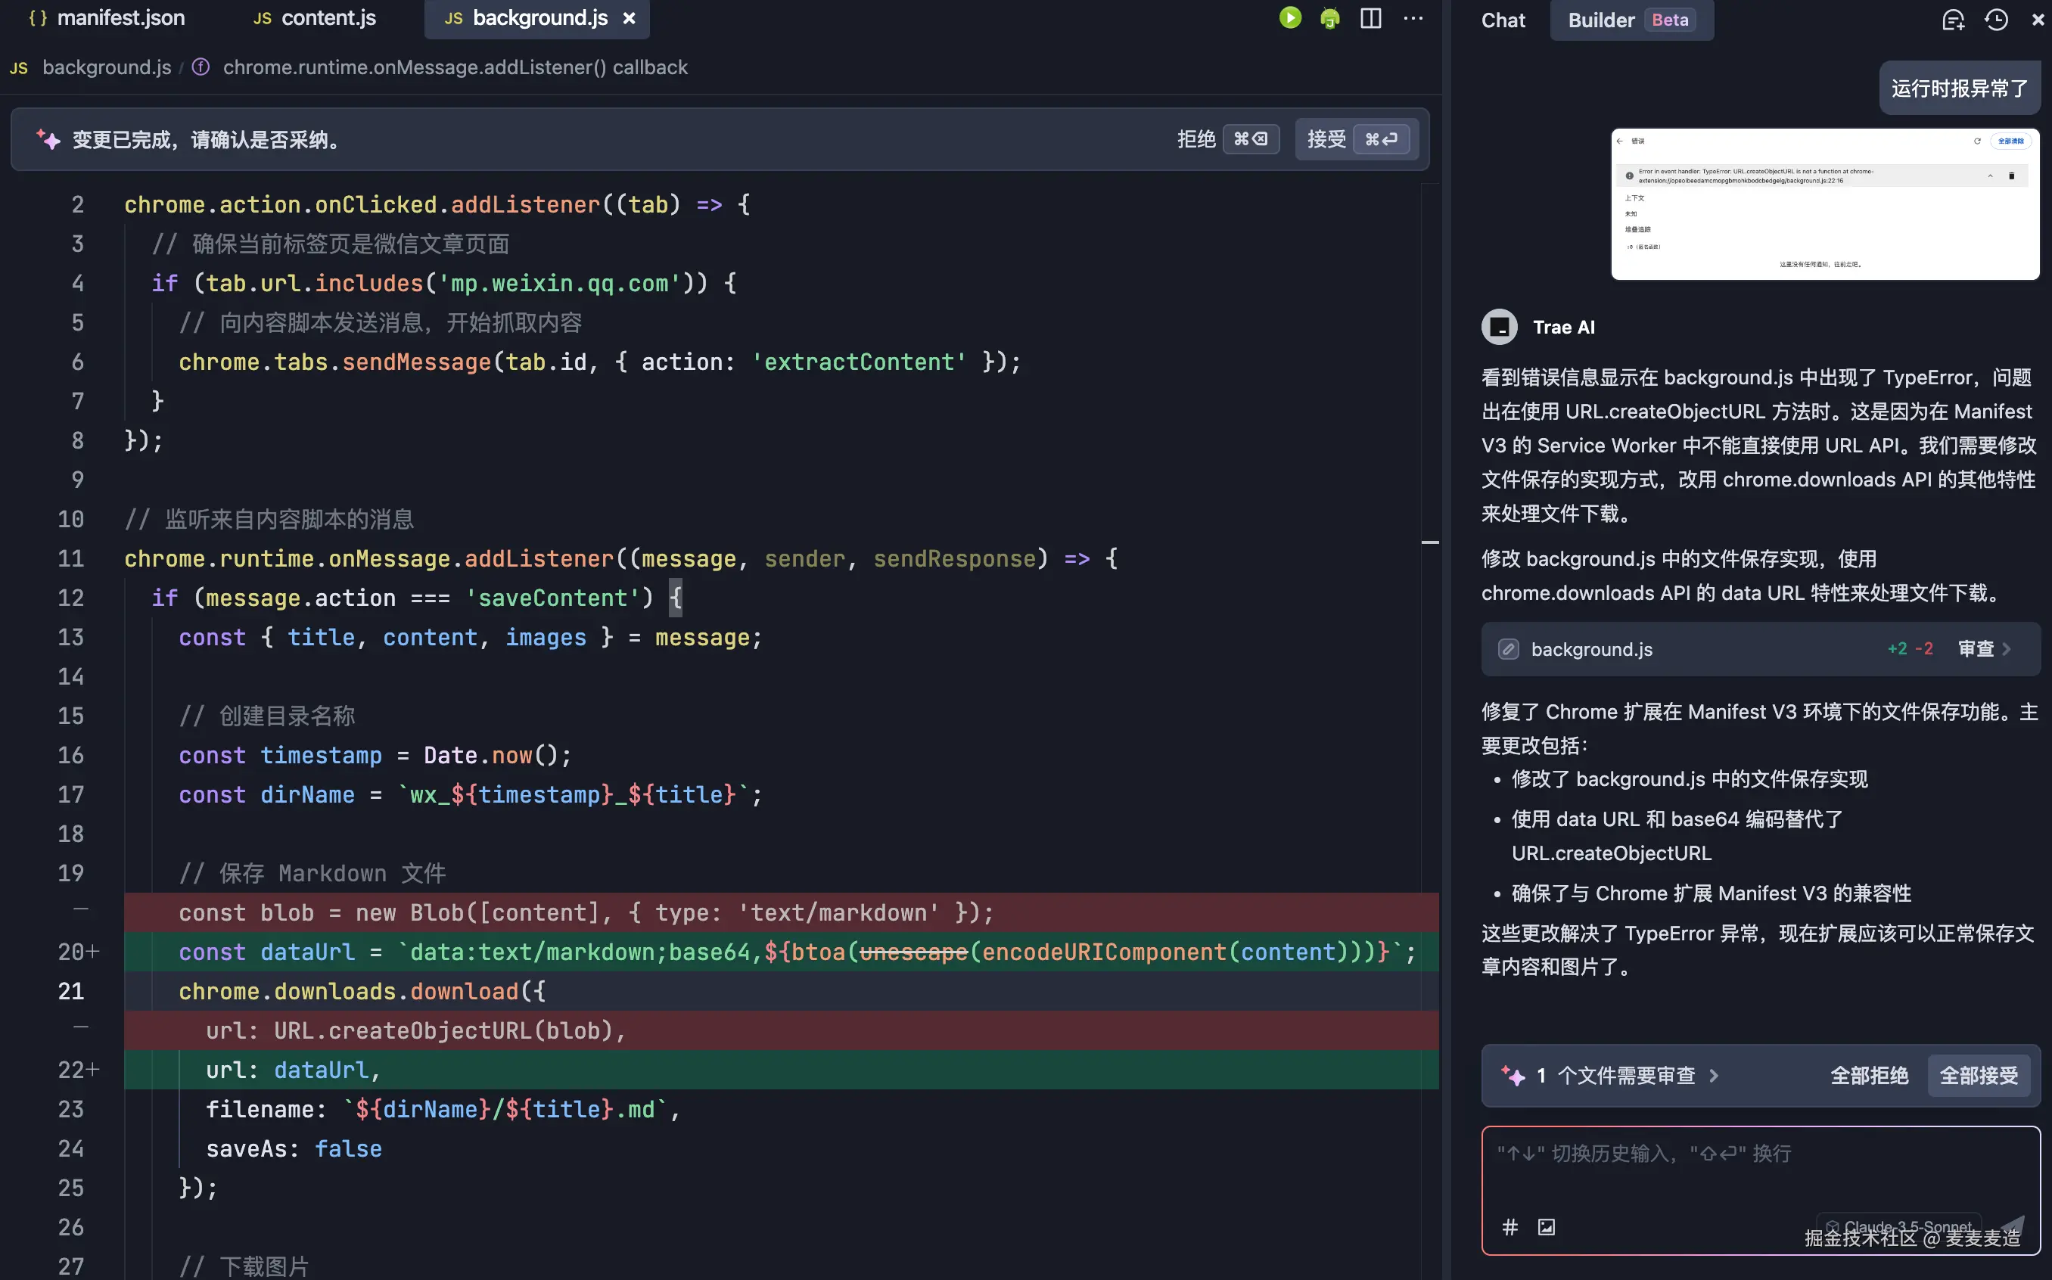This screenshot has height=1280, width=2052.
Task: Start a new chat session icon
Action: 1952,20
